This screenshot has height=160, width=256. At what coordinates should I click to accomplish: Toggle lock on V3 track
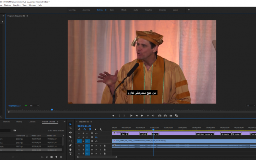[83, 133]
